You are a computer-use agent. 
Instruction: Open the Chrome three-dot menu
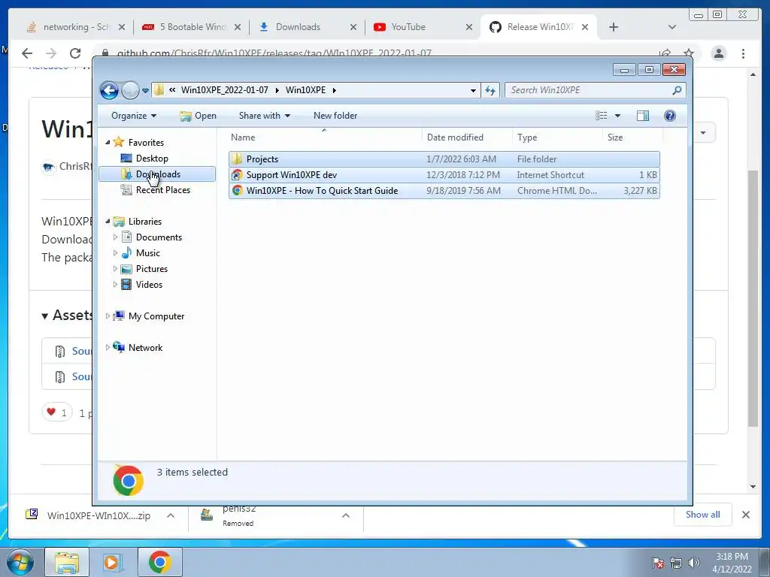coord(744,53)
